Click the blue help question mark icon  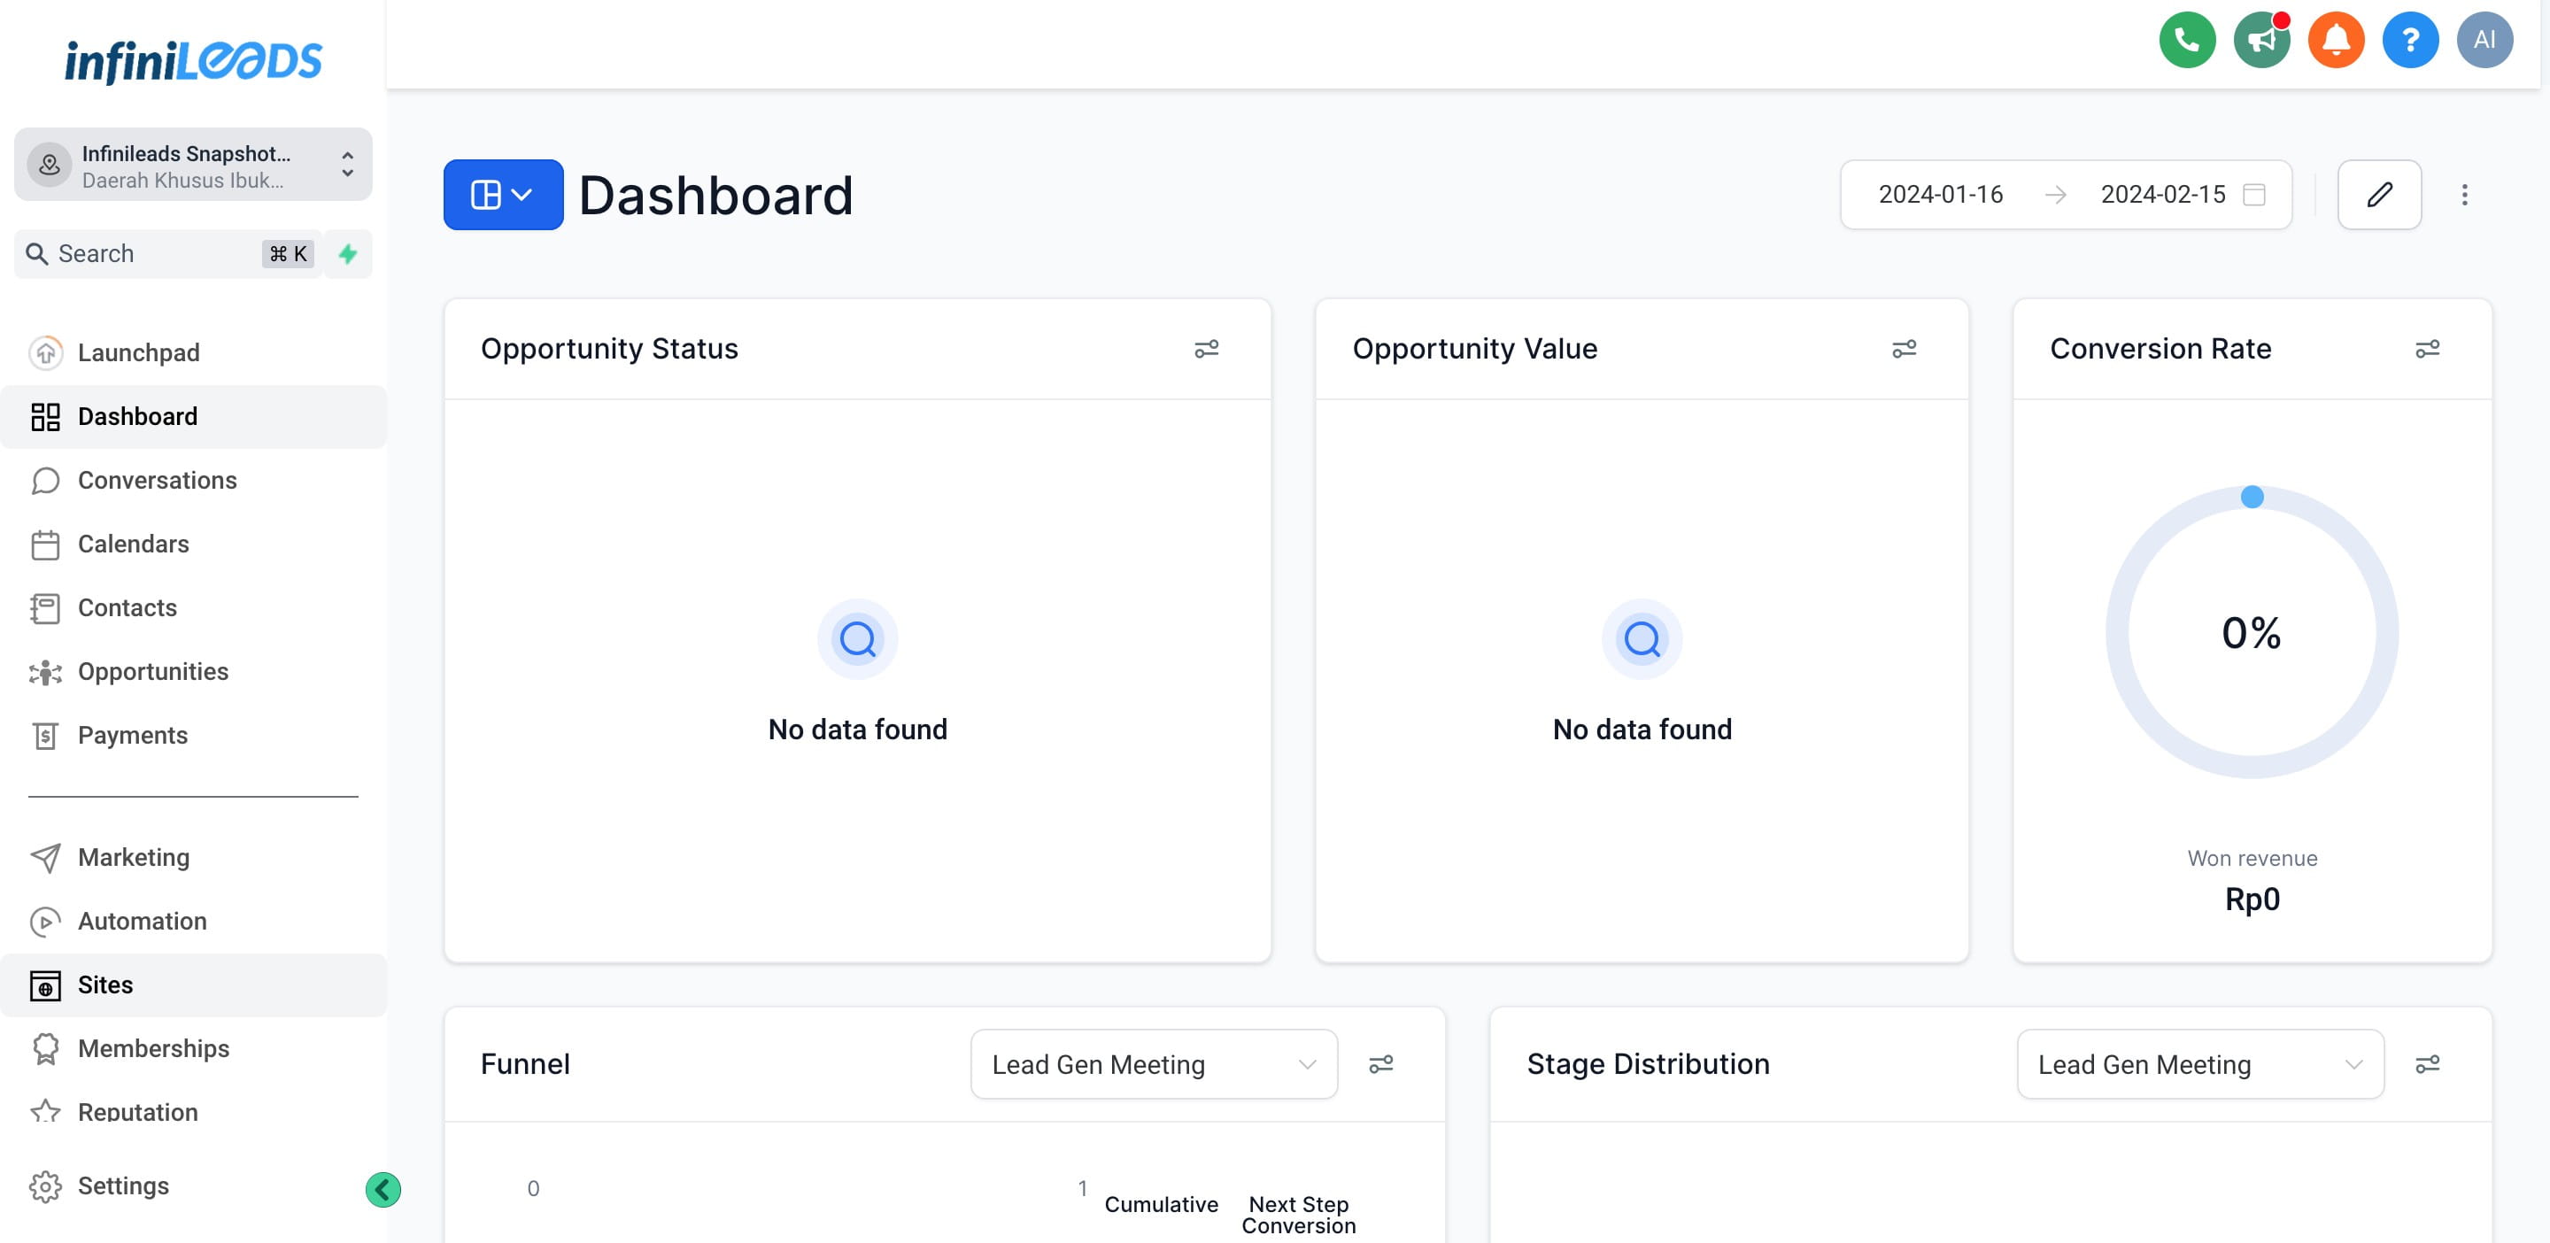pos(2409,40)
